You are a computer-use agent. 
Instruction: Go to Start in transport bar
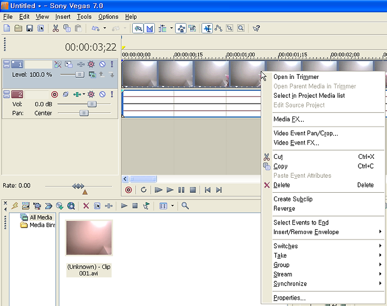207,190
